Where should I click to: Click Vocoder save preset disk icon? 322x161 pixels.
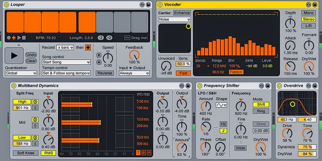(x=315, y=4)
